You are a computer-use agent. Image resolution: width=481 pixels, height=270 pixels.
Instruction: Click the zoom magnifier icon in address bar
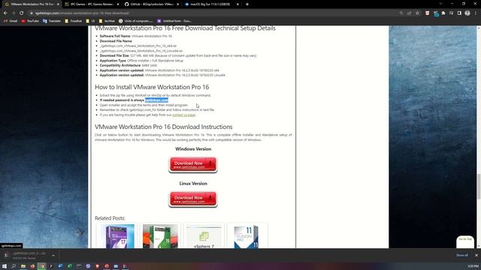(401, 13)
